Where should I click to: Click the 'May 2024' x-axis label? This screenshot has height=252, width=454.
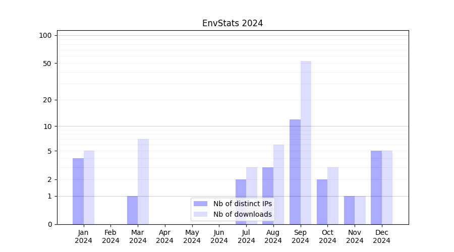(192, 236)
